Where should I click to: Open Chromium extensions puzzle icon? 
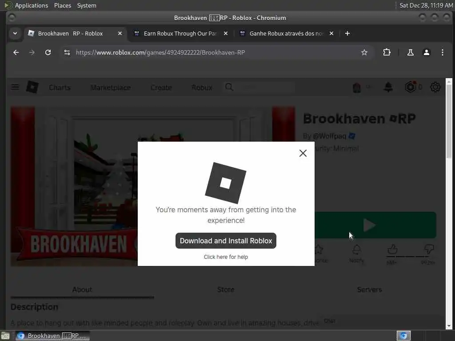pos(387,52)
